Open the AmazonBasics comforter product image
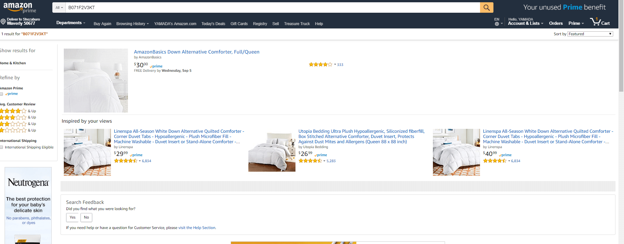The width and height of the screenshot is (624, 244). pos(96,81)
